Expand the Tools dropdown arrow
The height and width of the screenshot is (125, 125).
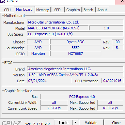(75, 122)
